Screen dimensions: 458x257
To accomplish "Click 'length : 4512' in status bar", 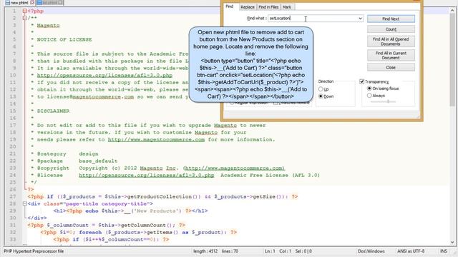I will pos(205,251).
